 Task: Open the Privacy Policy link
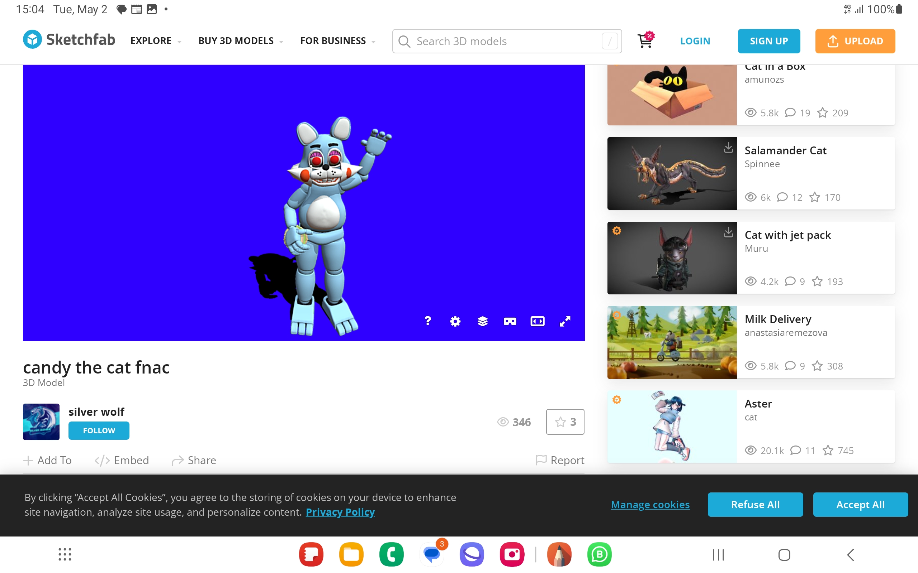tap(340, 512)
